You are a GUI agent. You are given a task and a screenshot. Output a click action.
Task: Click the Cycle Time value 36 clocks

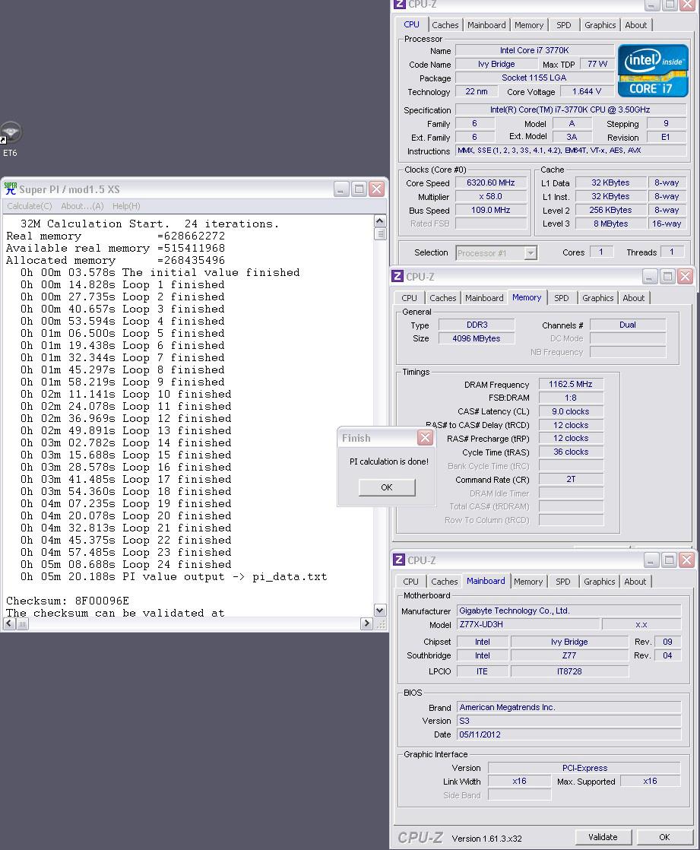(x=571, y=452)
